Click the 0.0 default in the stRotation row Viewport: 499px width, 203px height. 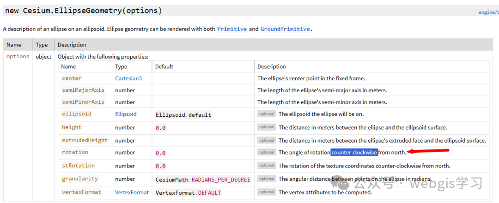160,167
